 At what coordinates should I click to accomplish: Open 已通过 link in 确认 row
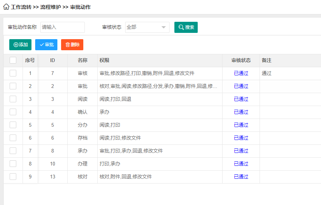(x=241, y=112)
